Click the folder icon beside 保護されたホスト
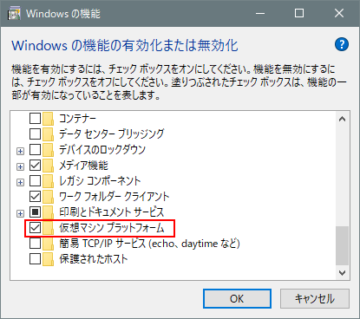This screenshot has height=319, width=360. 49,259
